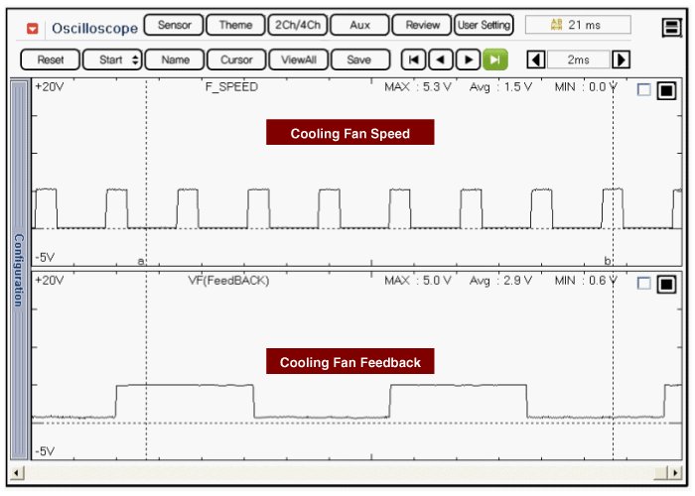Increase time base with right arrow
695x496 pixels.
[622, 60]
